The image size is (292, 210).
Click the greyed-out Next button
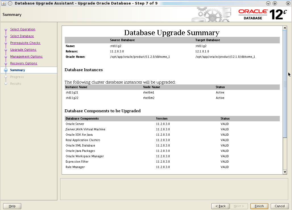pos(239,206)
